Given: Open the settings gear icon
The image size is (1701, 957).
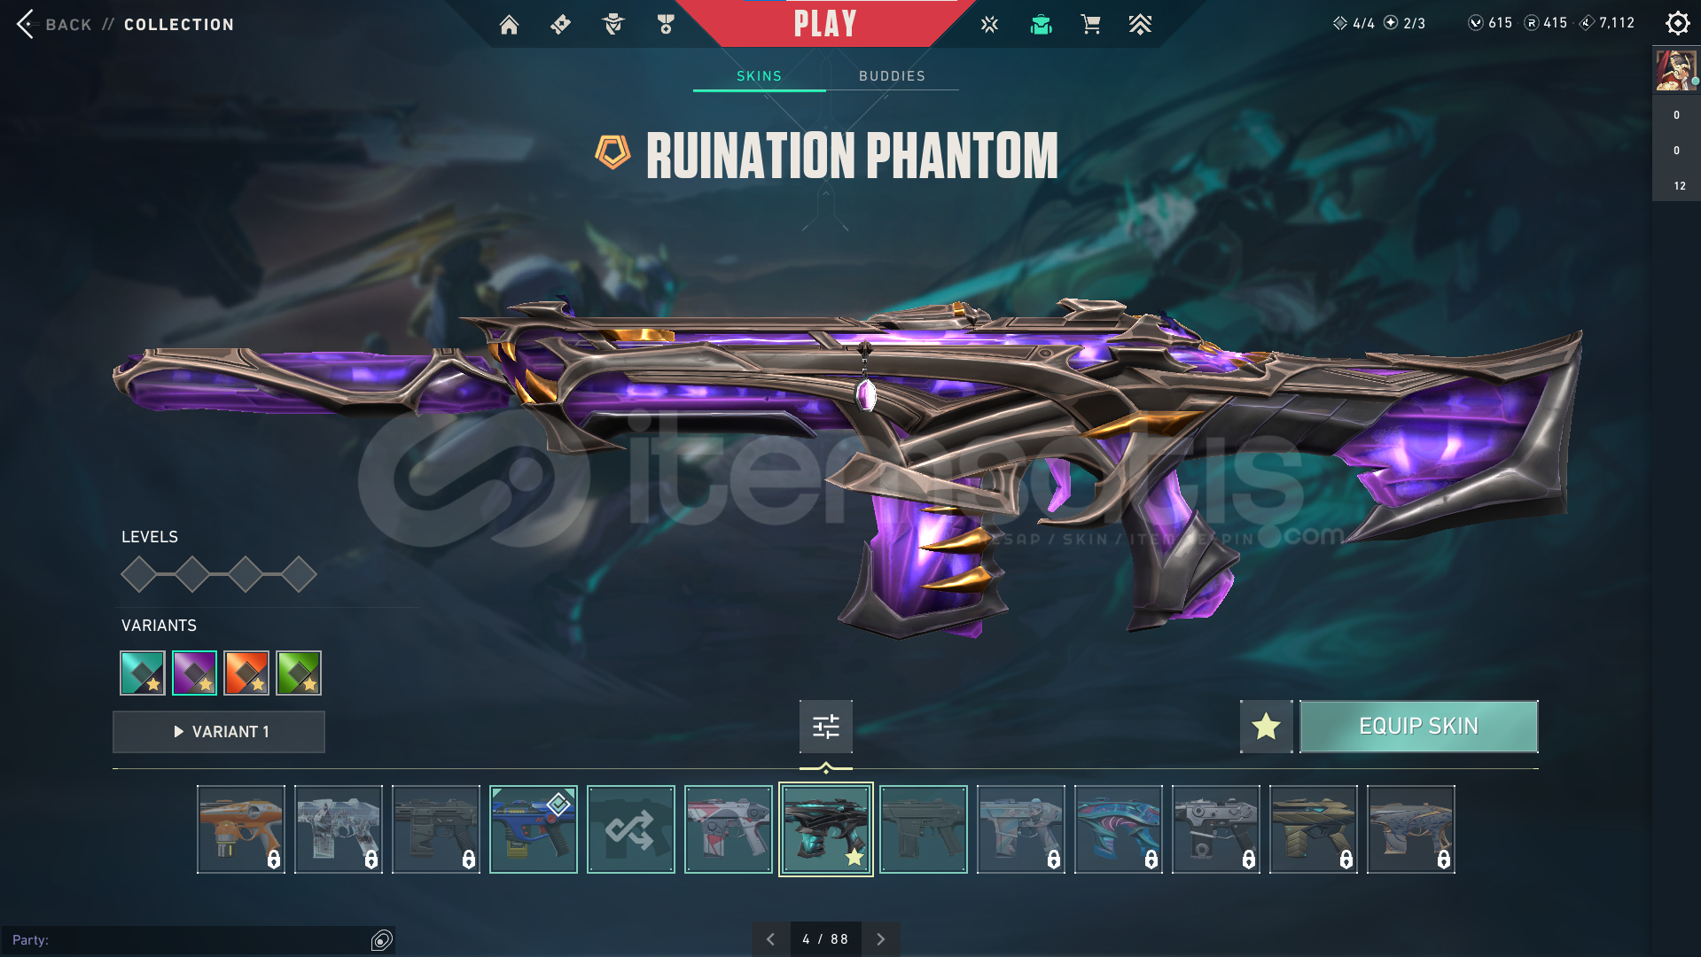Looking at the screenshot, I should click(1677, 23).
